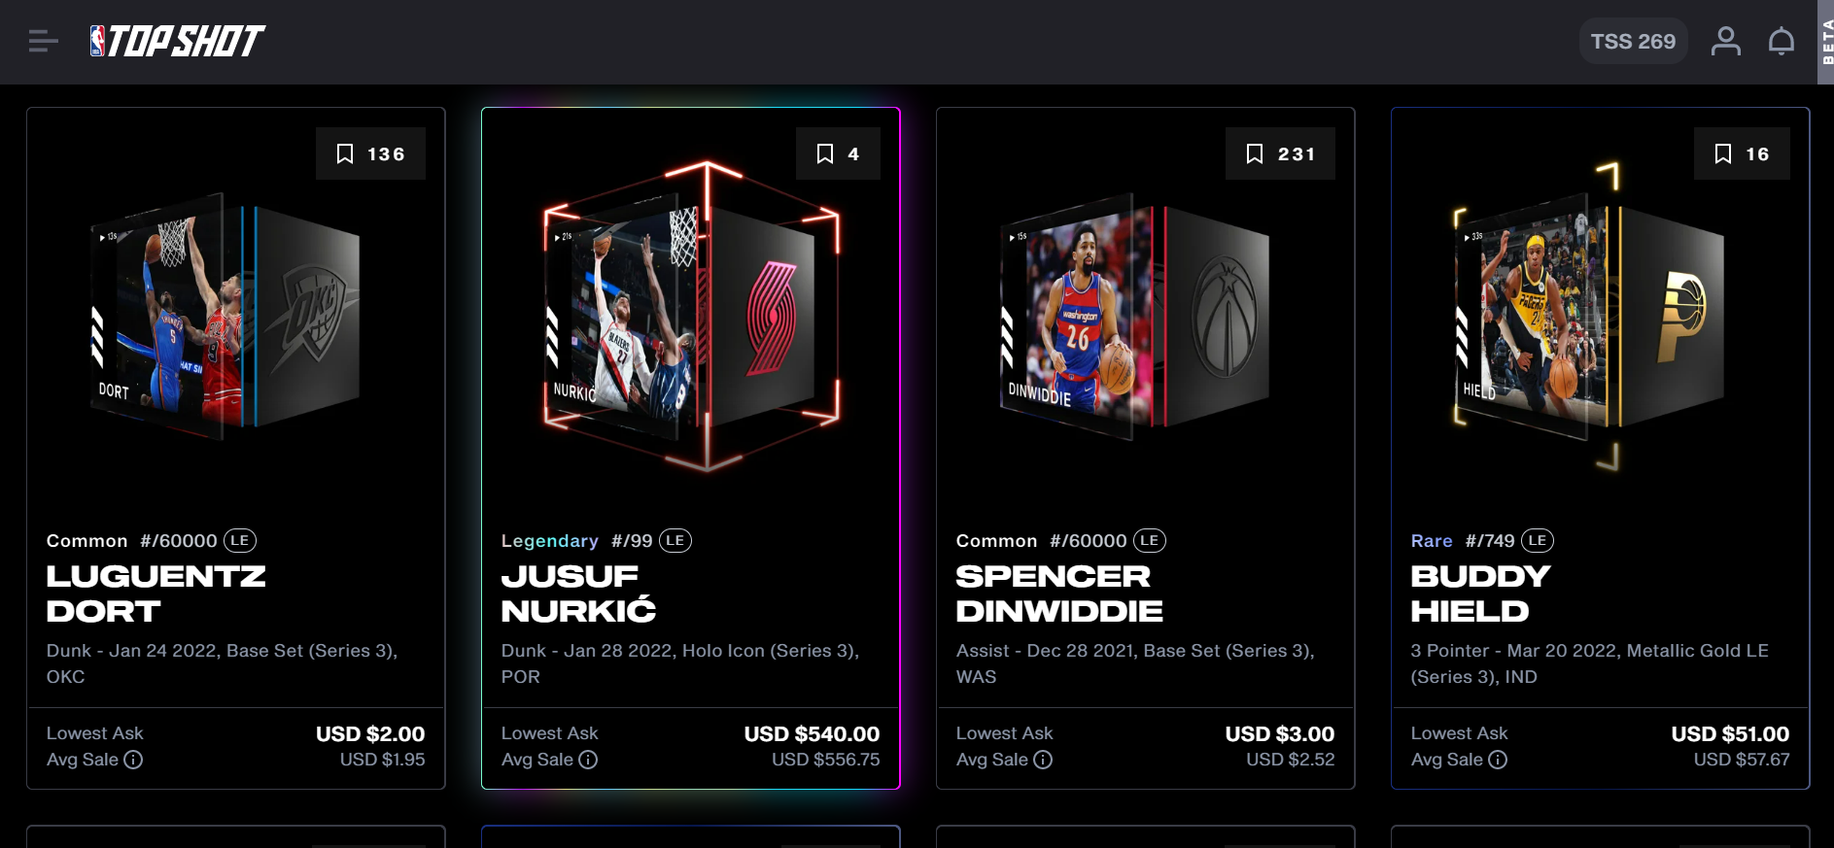Click Avg Sale info icon on Dort card
The image size is (1834, 848).
pyautogui.click(x=133, y=760)
